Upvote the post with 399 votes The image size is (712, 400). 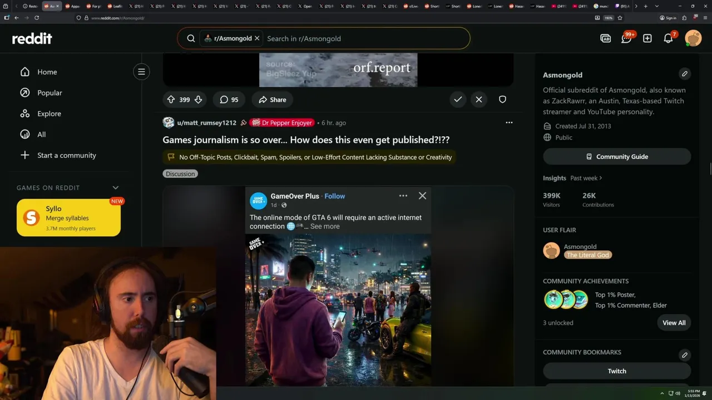[171, 99]
